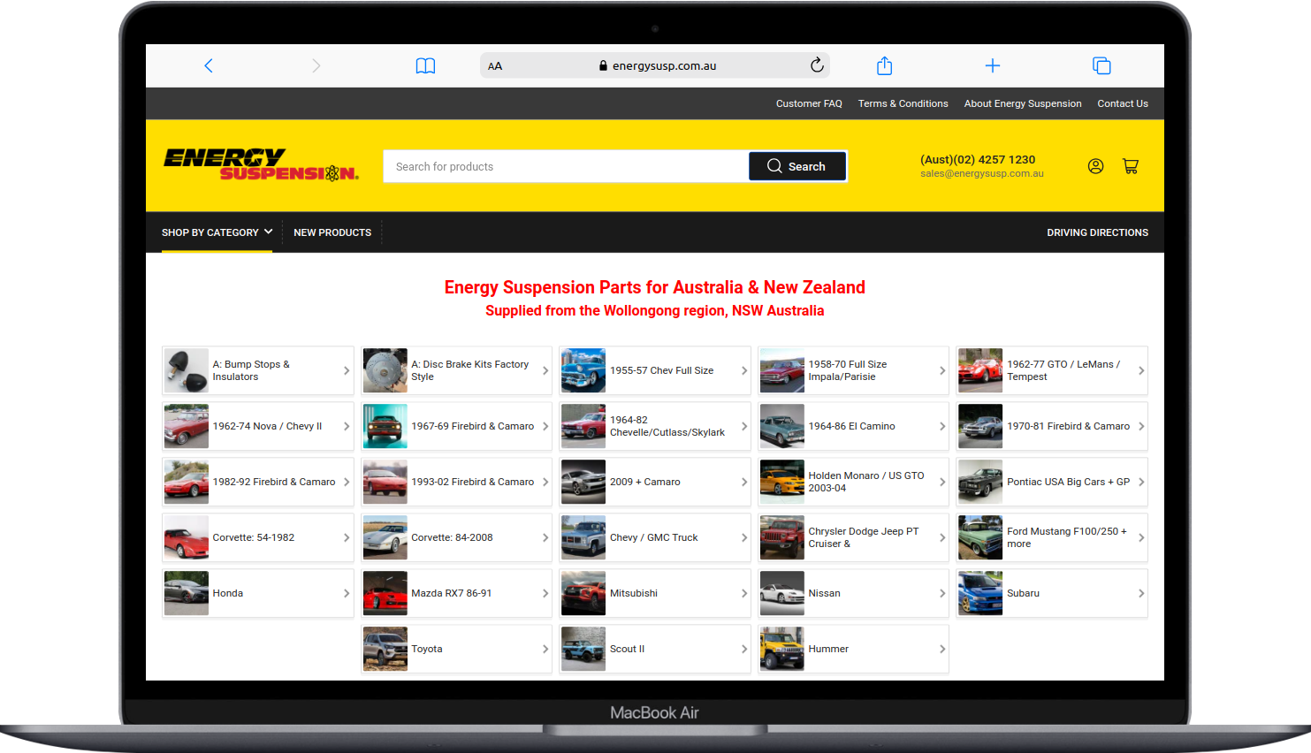
Task: Open the Toyota category
Action: pos(456,649)
